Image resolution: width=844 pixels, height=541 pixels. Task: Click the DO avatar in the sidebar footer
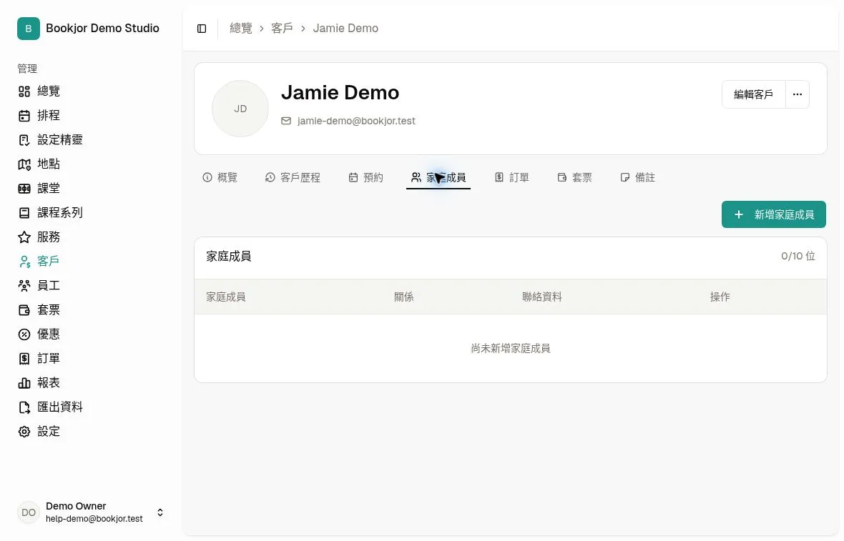29,512
